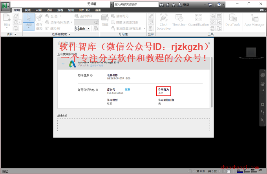
Task: Click the satellite dish Communication Center icon
Action: point(168,5)
